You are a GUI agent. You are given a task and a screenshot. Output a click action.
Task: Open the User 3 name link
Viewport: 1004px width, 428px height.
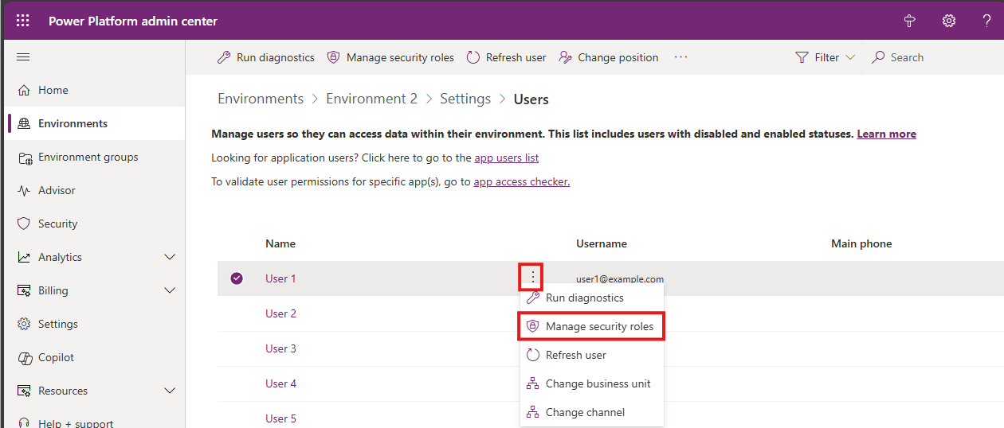point(280,348)
